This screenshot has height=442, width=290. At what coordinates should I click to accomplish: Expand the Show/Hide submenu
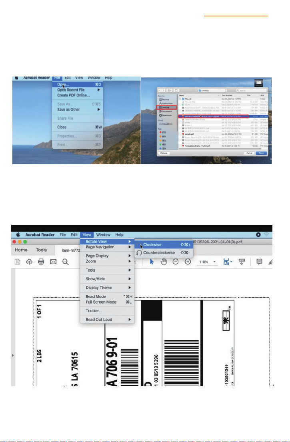pos(107,279)
